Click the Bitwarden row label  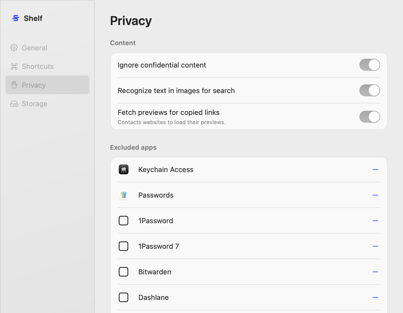coord(155,272)
